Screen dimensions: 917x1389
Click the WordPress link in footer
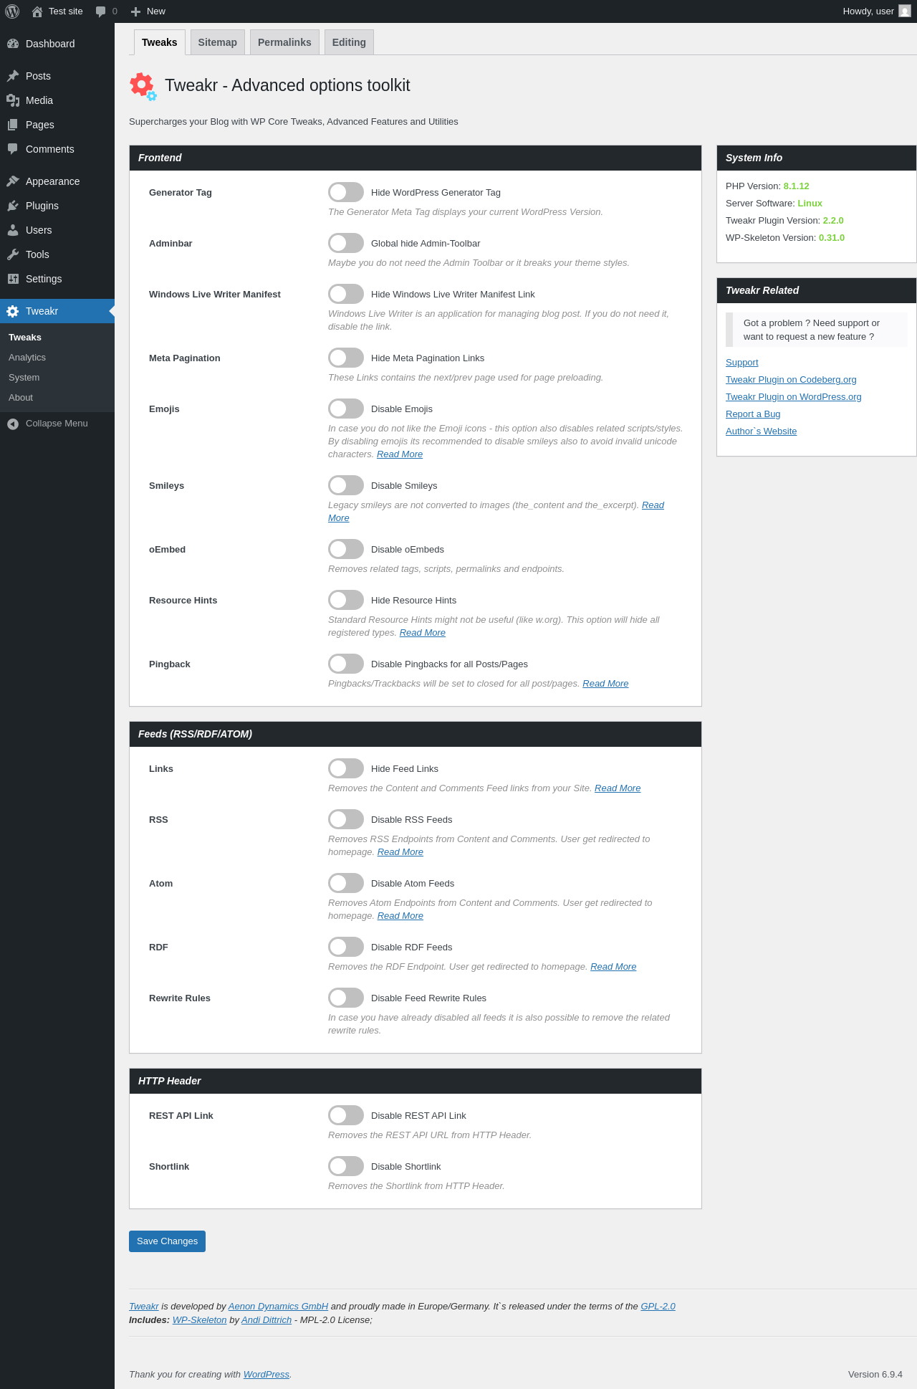pos(267,1375)
